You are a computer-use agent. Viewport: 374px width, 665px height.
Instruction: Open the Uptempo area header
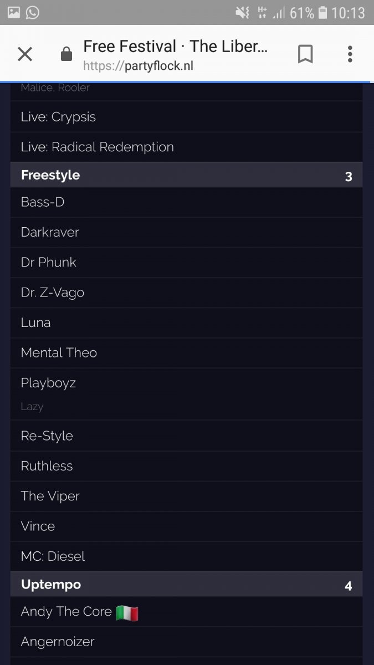(51, 585)
